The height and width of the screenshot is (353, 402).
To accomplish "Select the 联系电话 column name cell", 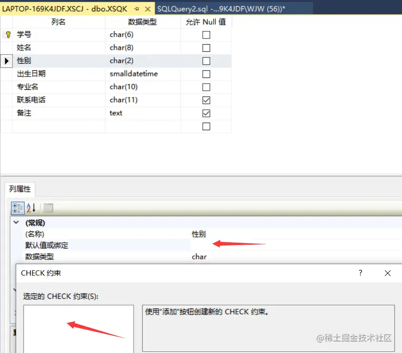I will click(59, 100).
